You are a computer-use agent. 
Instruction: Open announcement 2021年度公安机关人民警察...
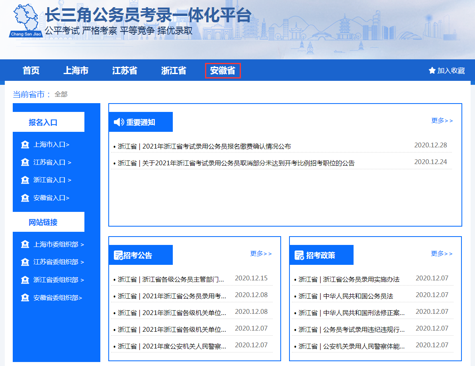172,346
